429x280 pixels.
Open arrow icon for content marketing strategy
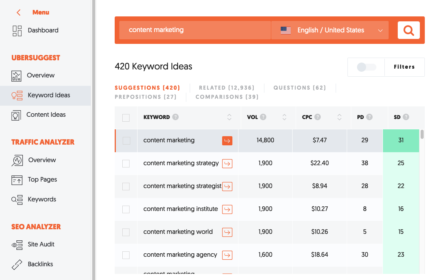(x=227, y=164)
